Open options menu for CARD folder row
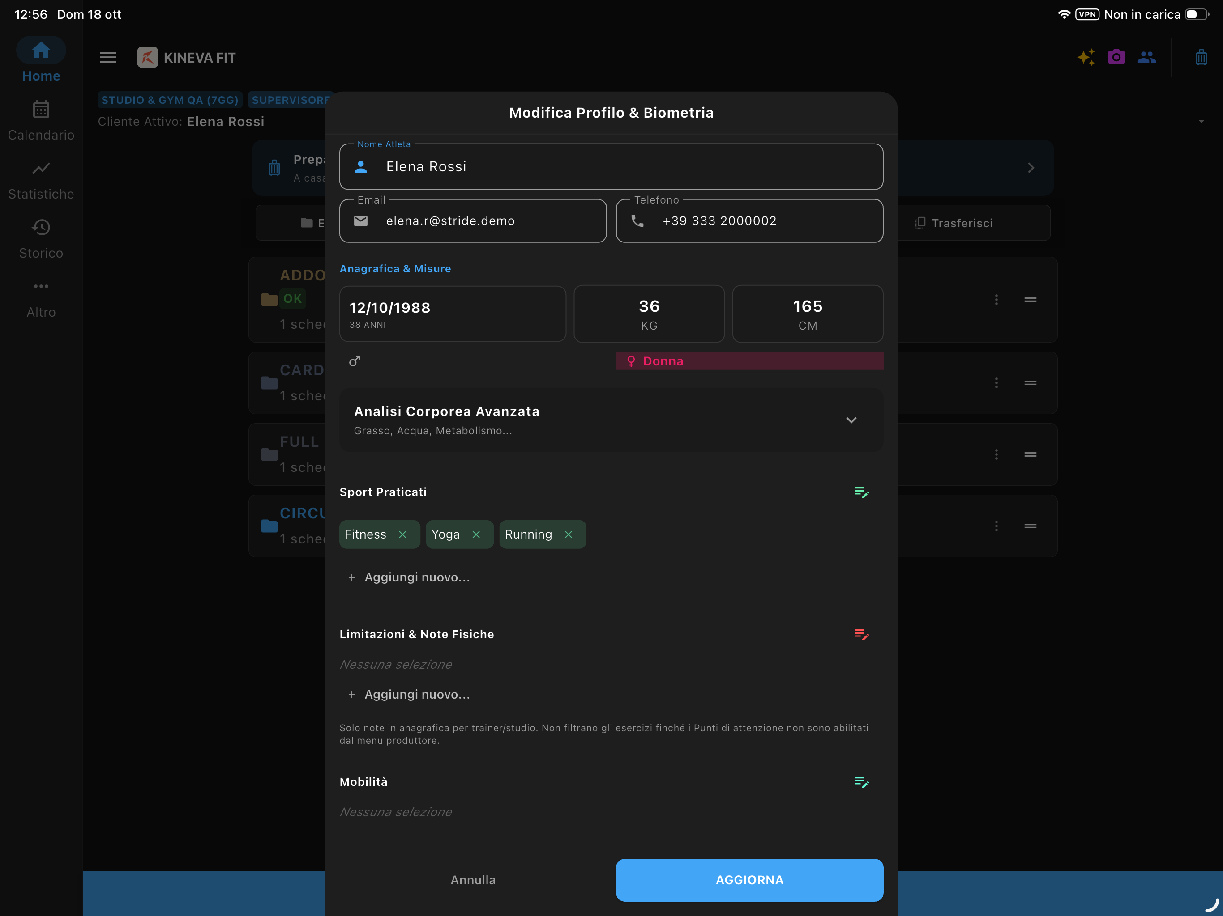 click(996, 382)
